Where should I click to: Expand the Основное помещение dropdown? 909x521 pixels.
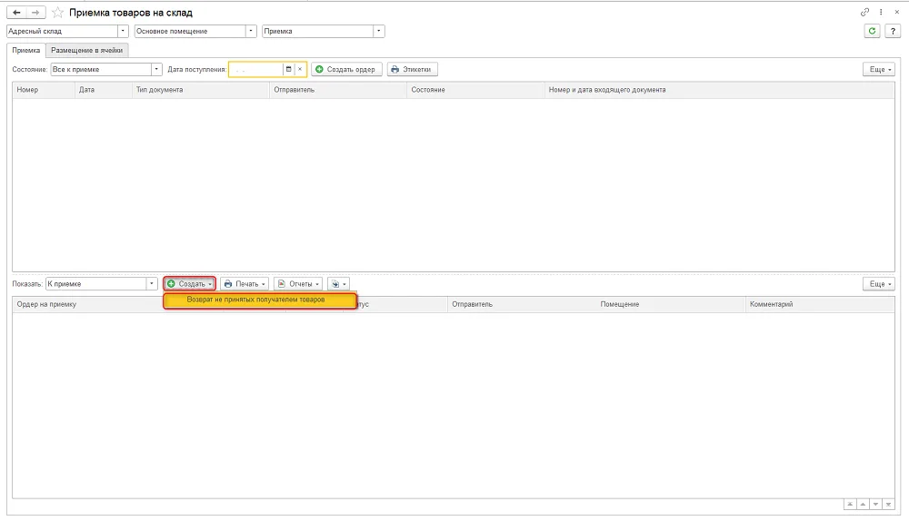(x=251, y=31)
